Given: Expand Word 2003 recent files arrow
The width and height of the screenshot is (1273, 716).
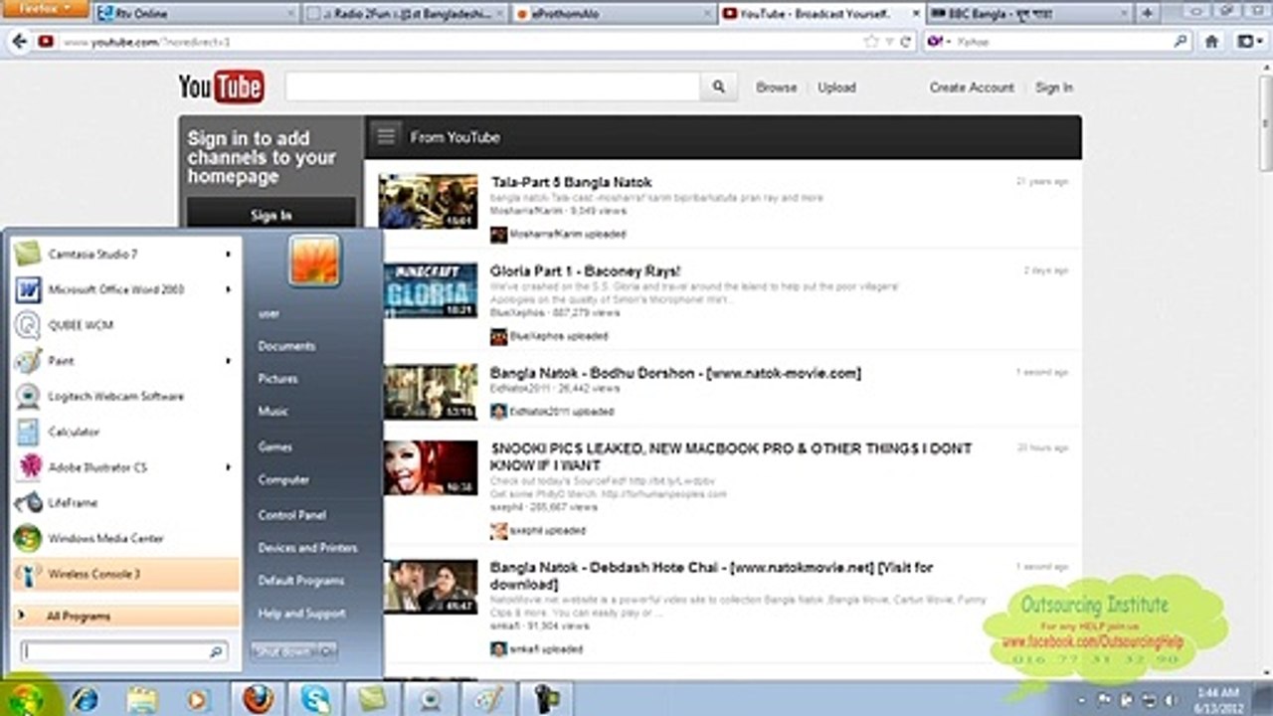Looking at the screenshot, I should point(228,290).
